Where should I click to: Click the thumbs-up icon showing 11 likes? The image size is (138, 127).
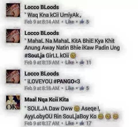pyautogui.click(x=82, y=62)
